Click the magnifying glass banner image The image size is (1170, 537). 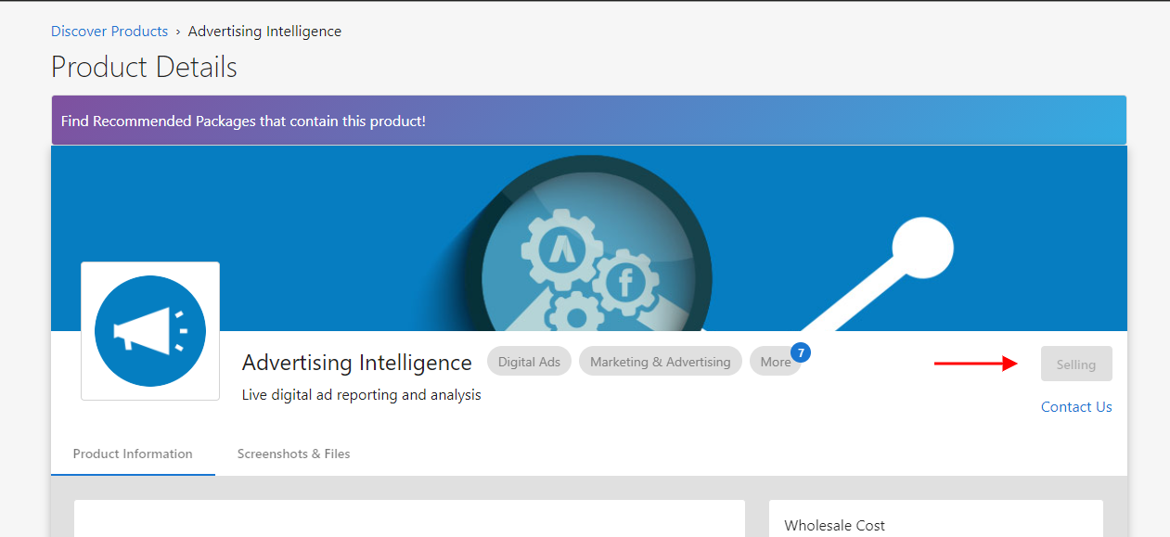point(589,238)
